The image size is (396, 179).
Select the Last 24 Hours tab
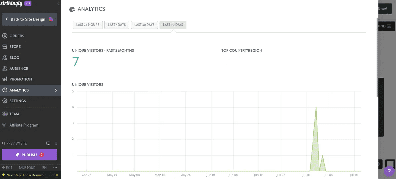(x=87, y=25)
